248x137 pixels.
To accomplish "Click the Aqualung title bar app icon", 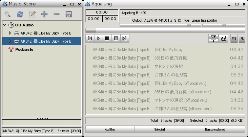I will tap(87, 4).
